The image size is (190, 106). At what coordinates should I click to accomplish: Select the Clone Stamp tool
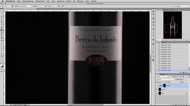(2, 33)
